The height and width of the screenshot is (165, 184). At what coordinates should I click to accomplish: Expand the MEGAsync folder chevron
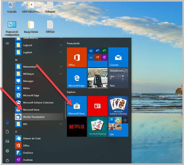pos(61,74)
